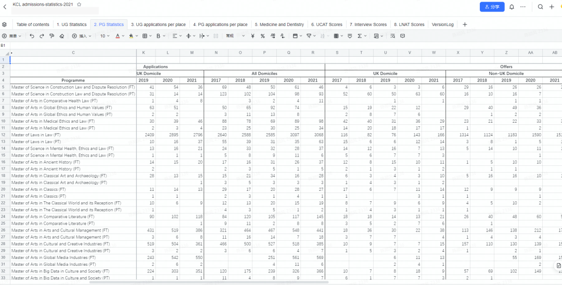Open 5. Medicine and Dentistry tab

279,24
